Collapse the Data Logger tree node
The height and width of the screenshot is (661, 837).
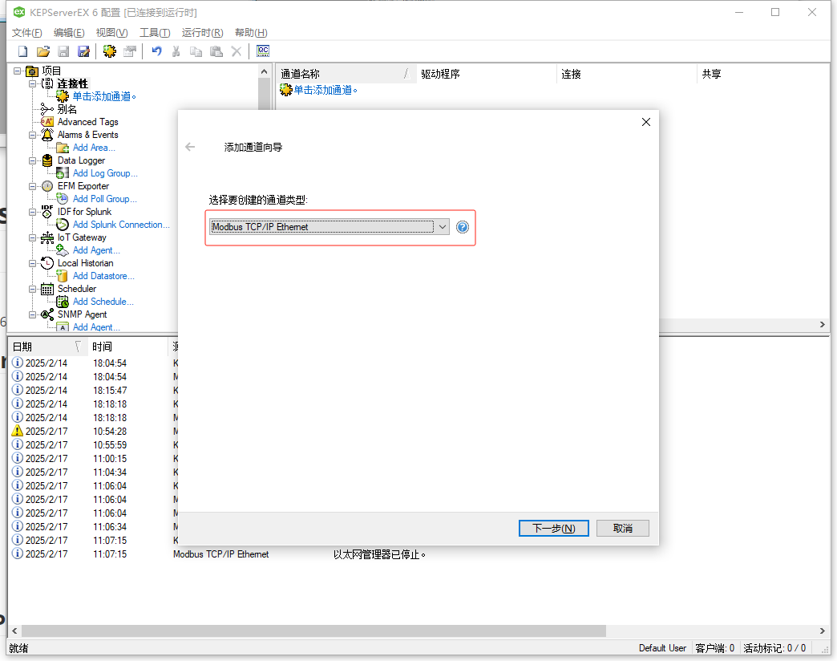[33, 160]
